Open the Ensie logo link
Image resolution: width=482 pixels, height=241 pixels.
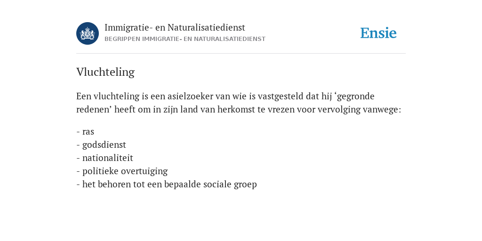pyautogui.click(x=378, y=33)
